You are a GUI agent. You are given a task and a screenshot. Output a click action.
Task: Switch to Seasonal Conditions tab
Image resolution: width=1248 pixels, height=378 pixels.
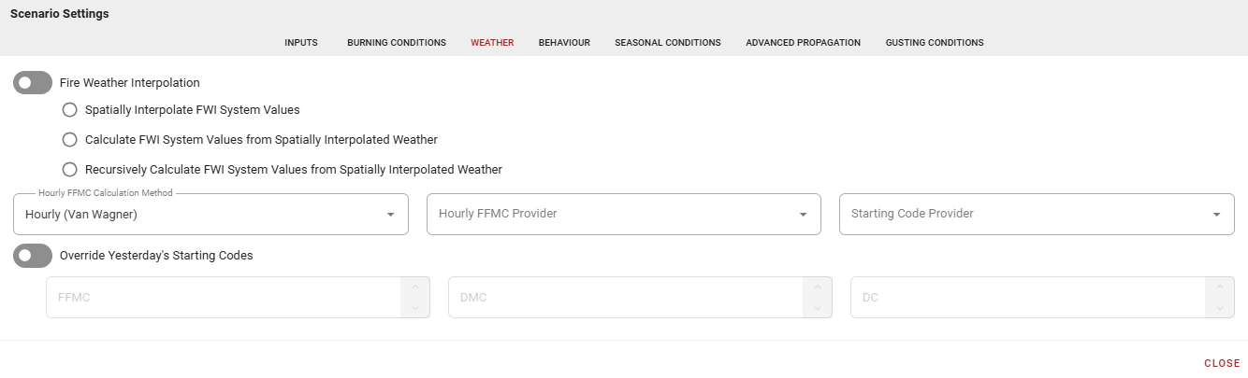(667, 43)
